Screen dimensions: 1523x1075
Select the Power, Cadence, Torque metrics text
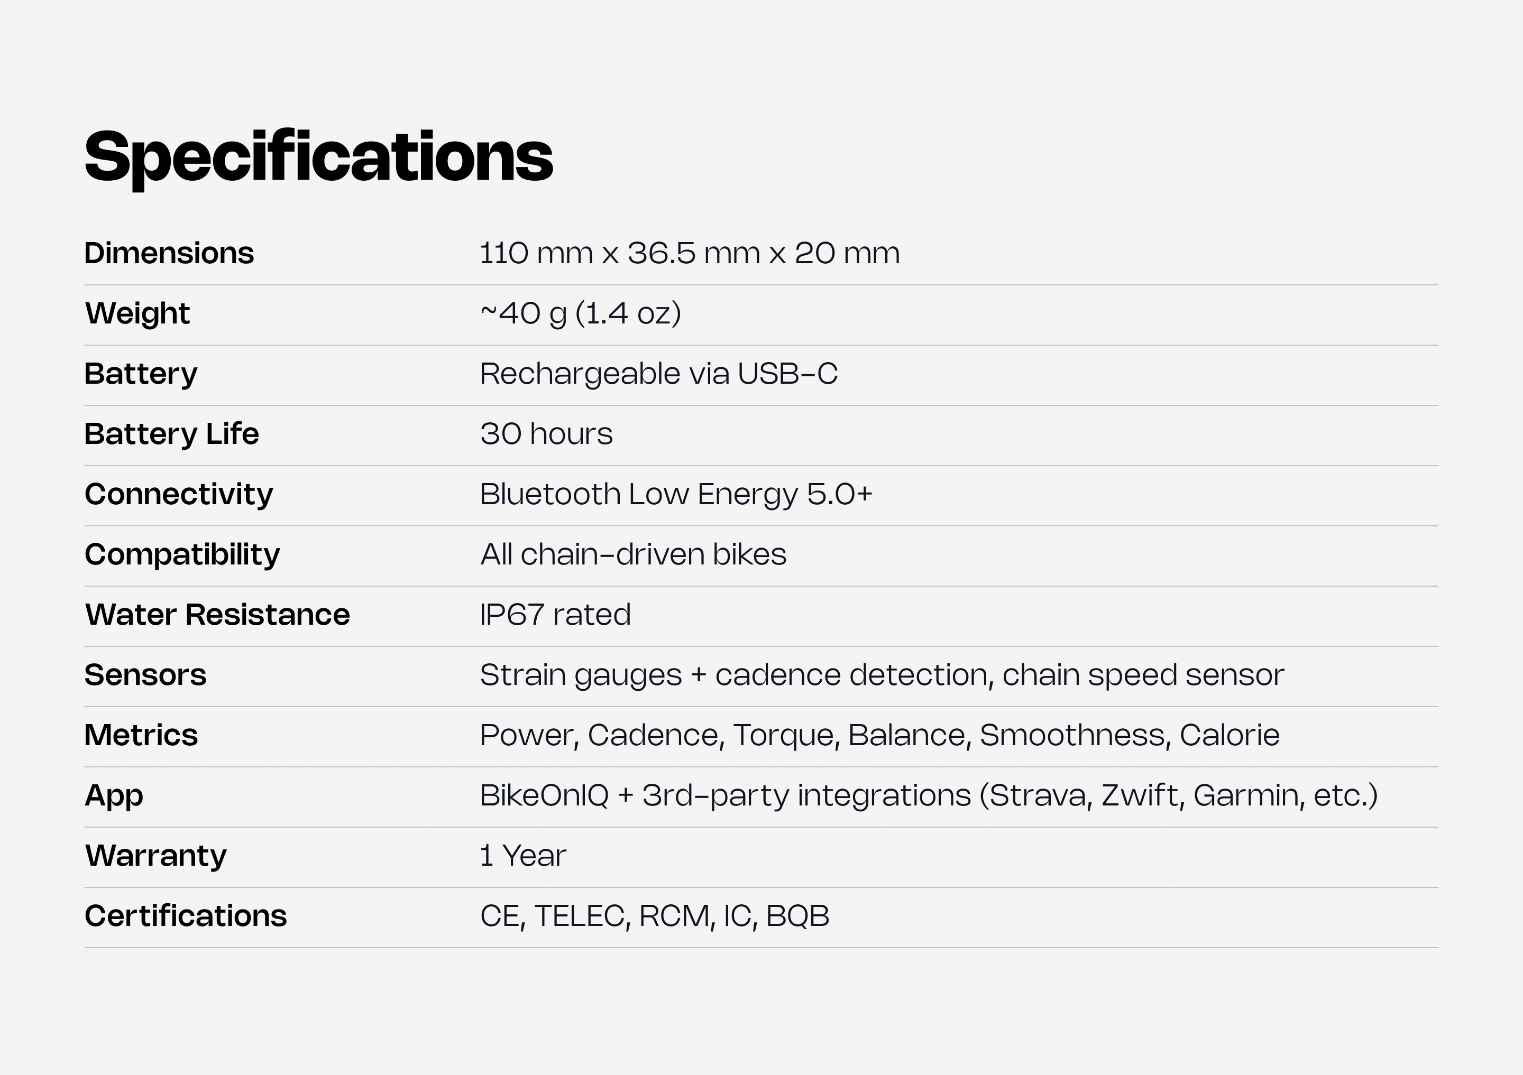[x=879, y=736]
